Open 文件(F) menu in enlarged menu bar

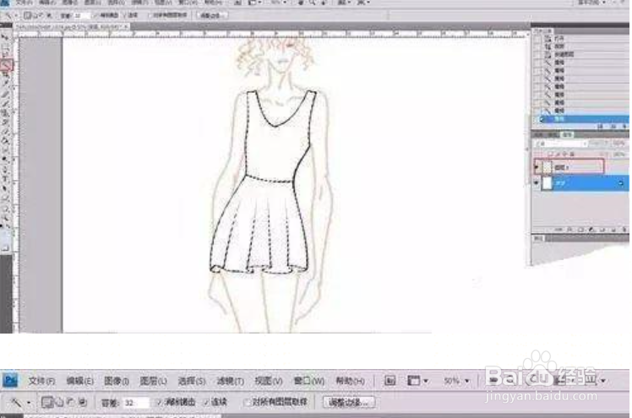[x=41, y=381]
